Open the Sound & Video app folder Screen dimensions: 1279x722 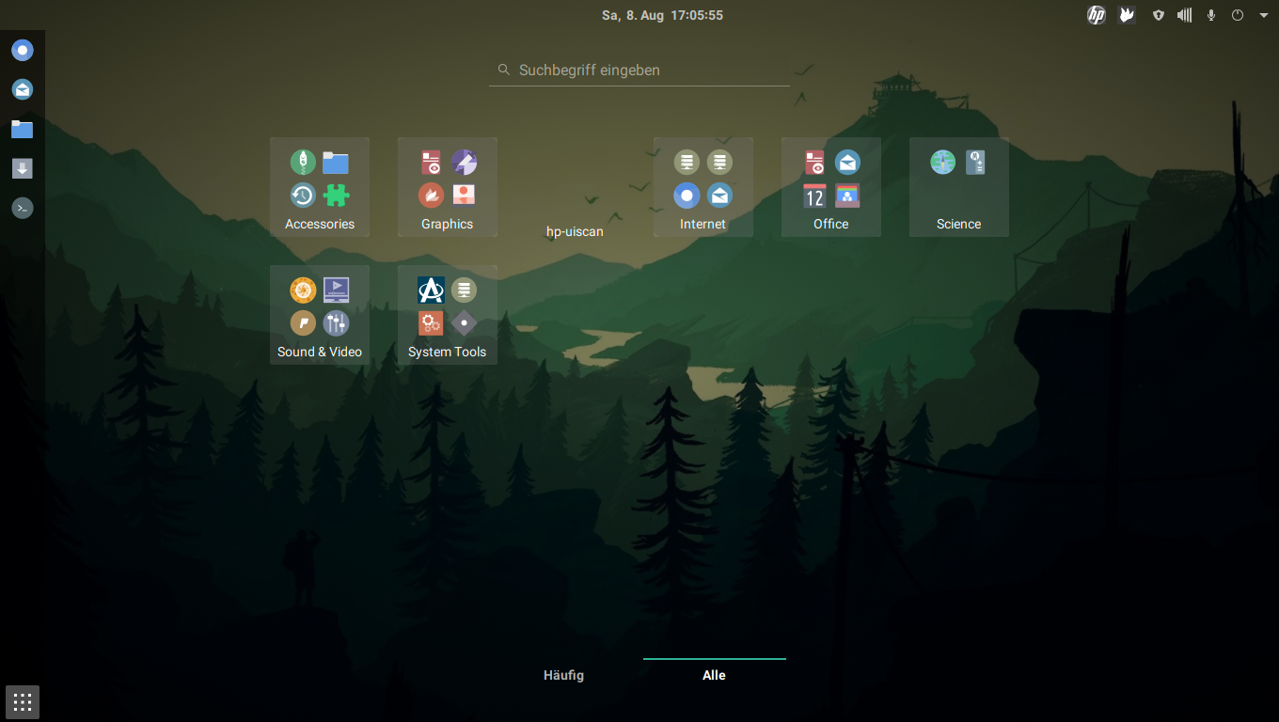320,315
